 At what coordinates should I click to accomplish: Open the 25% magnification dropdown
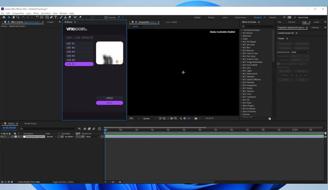tap(134, 119)
